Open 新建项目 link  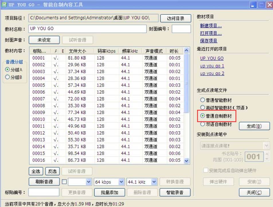[x=211, y=26]
